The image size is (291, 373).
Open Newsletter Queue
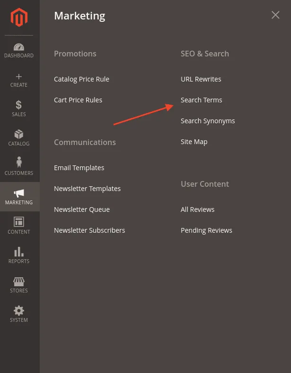[82, 209]
